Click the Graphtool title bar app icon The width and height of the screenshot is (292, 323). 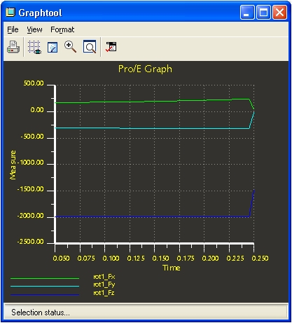[11, 12]
